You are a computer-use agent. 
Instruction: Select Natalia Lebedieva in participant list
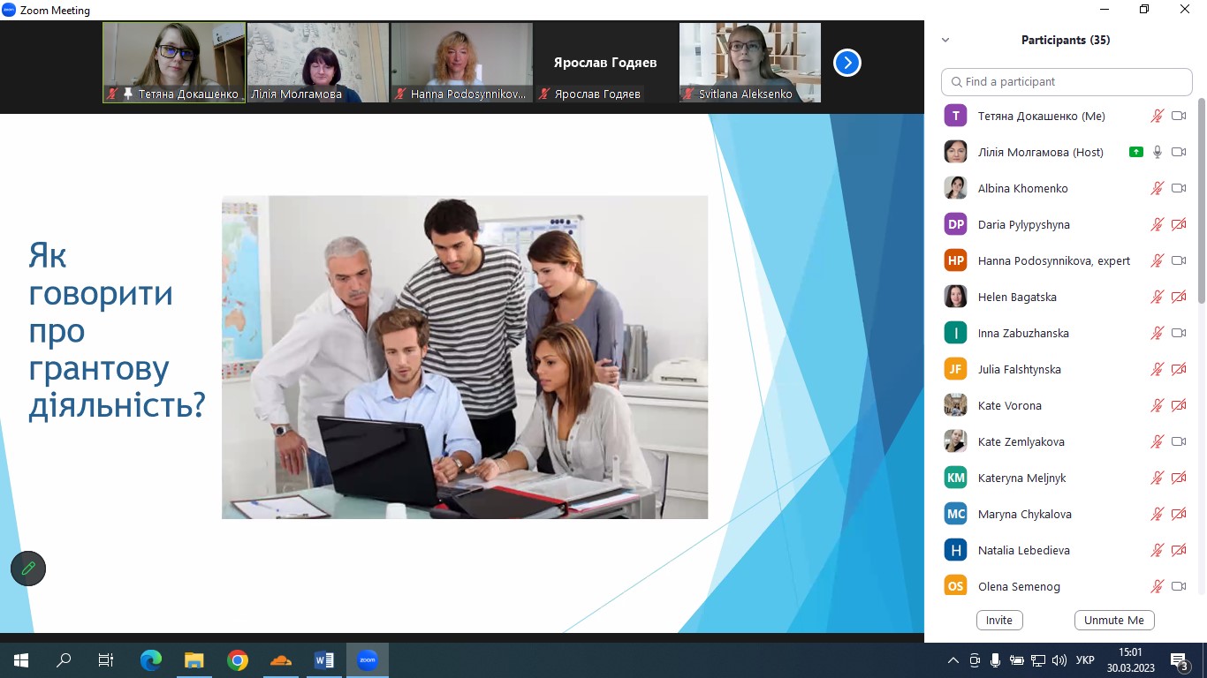click(x=1023, y=550)
